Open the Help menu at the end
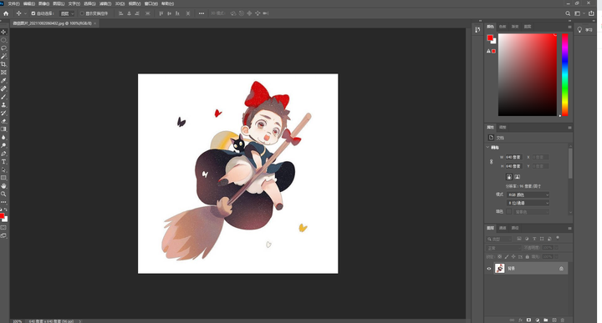Screen dimensions: 602x323 coord(167,3)
